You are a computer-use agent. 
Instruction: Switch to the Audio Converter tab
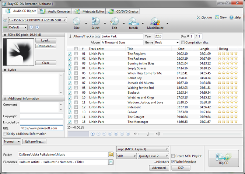pos(55,11)
